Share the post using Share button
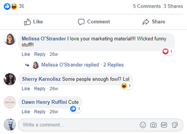The width and height of the screenshot is (187, 134). tap(154, 22)
